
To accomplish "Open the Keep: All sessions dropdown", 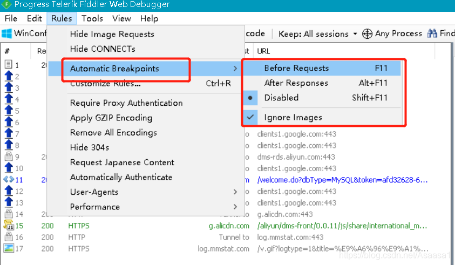I will (317, 33).
